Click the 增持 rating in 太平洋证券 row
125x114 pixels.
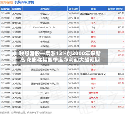93,37
